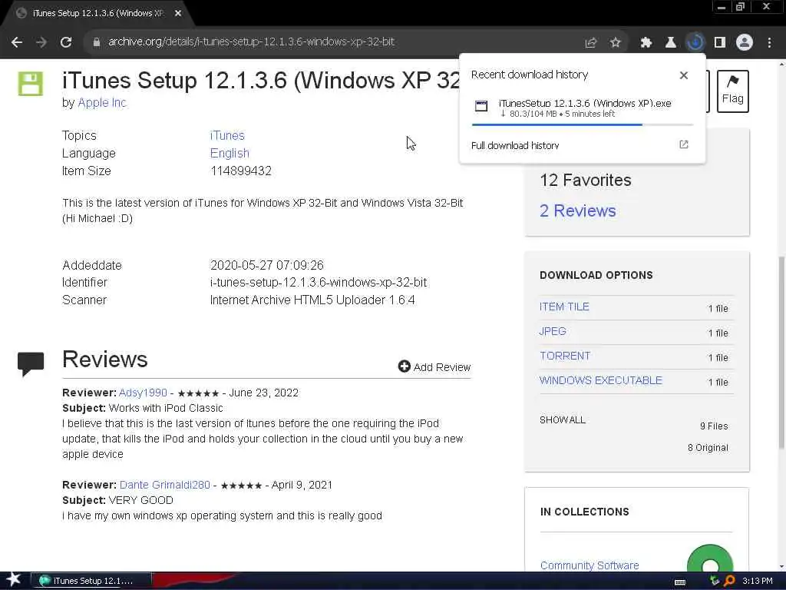Click the Community Software green disc icon

710,559
